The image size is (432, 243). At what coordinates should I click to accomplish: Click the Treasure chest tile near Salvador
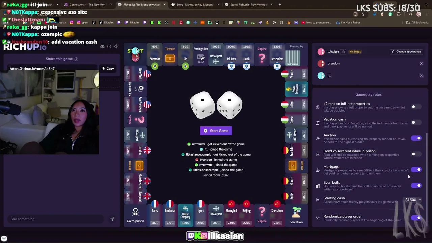(x=170, y=55)
